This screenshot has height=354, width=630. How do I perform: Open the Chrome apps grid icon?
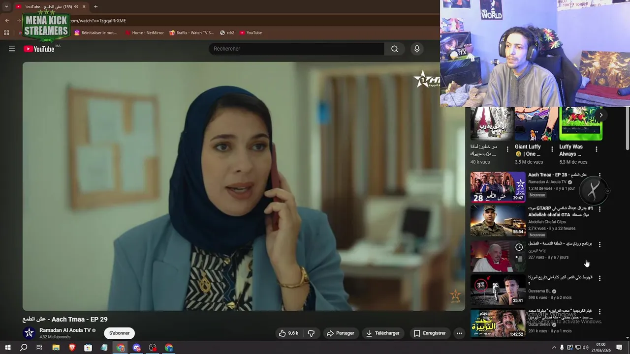click(6, 33)
